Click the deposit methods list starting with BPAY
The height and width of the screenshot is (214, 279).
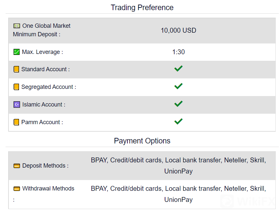[x=178, y=166]
